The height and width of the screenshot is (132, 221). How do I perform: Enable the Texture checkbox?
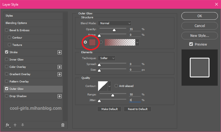tap(10, 45)
